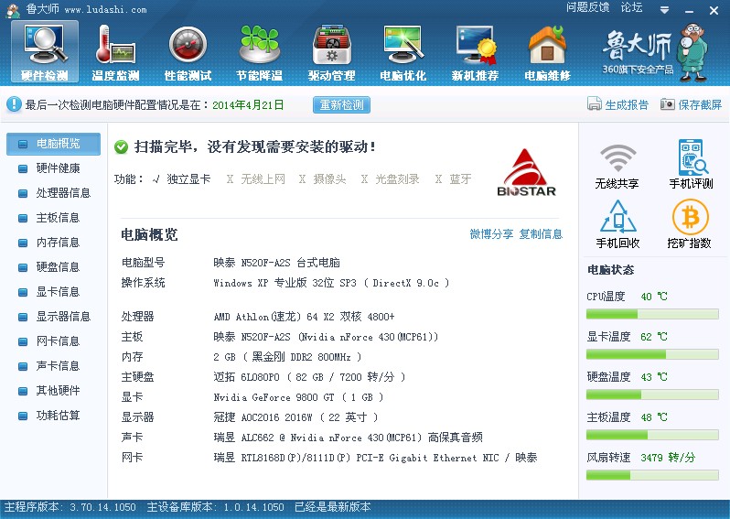Click the processor value AMD Athlon 4800+
730x519 pixels.
point(304,317)
